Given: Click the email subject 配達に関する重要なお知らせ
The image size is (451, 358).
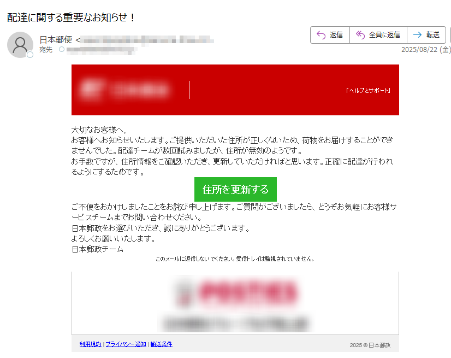Looking at the screenshot, I should pyautogui.click(x=67, y=17).
